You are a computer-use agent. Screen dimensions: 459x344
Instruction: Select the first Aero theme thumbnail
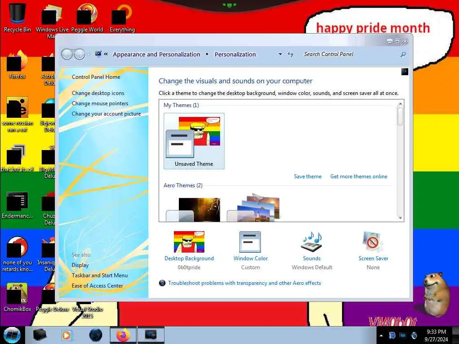pyautogui.click(x=194, y=210)
